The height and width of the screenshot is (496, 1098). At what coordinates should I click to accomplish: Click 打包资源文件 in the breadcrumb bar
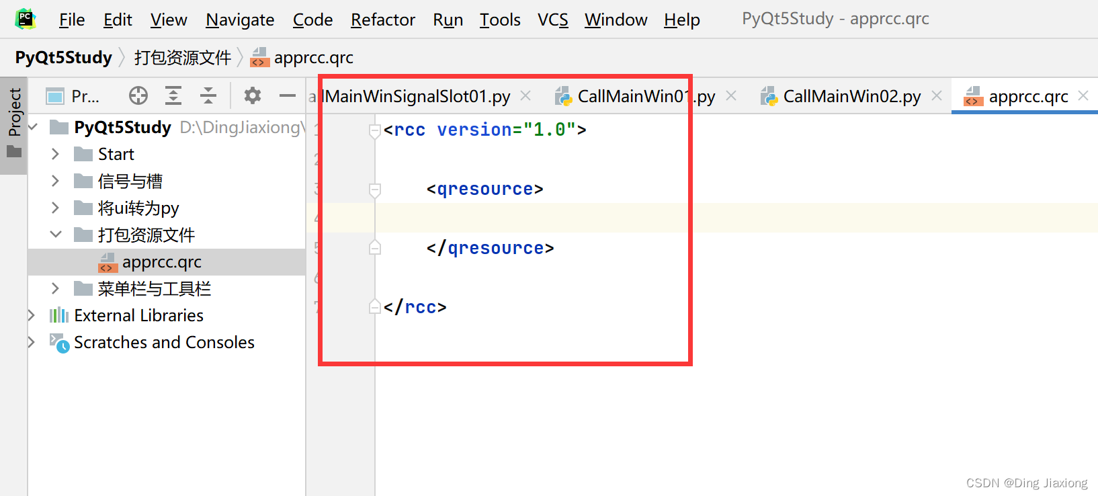click(x=183, y=58)
